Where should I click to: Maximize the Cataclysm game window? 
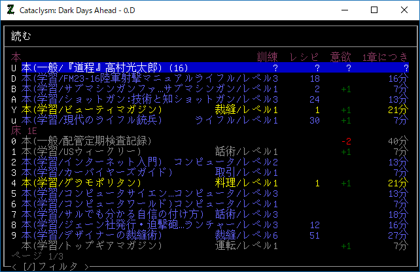[x=374, y=10]
